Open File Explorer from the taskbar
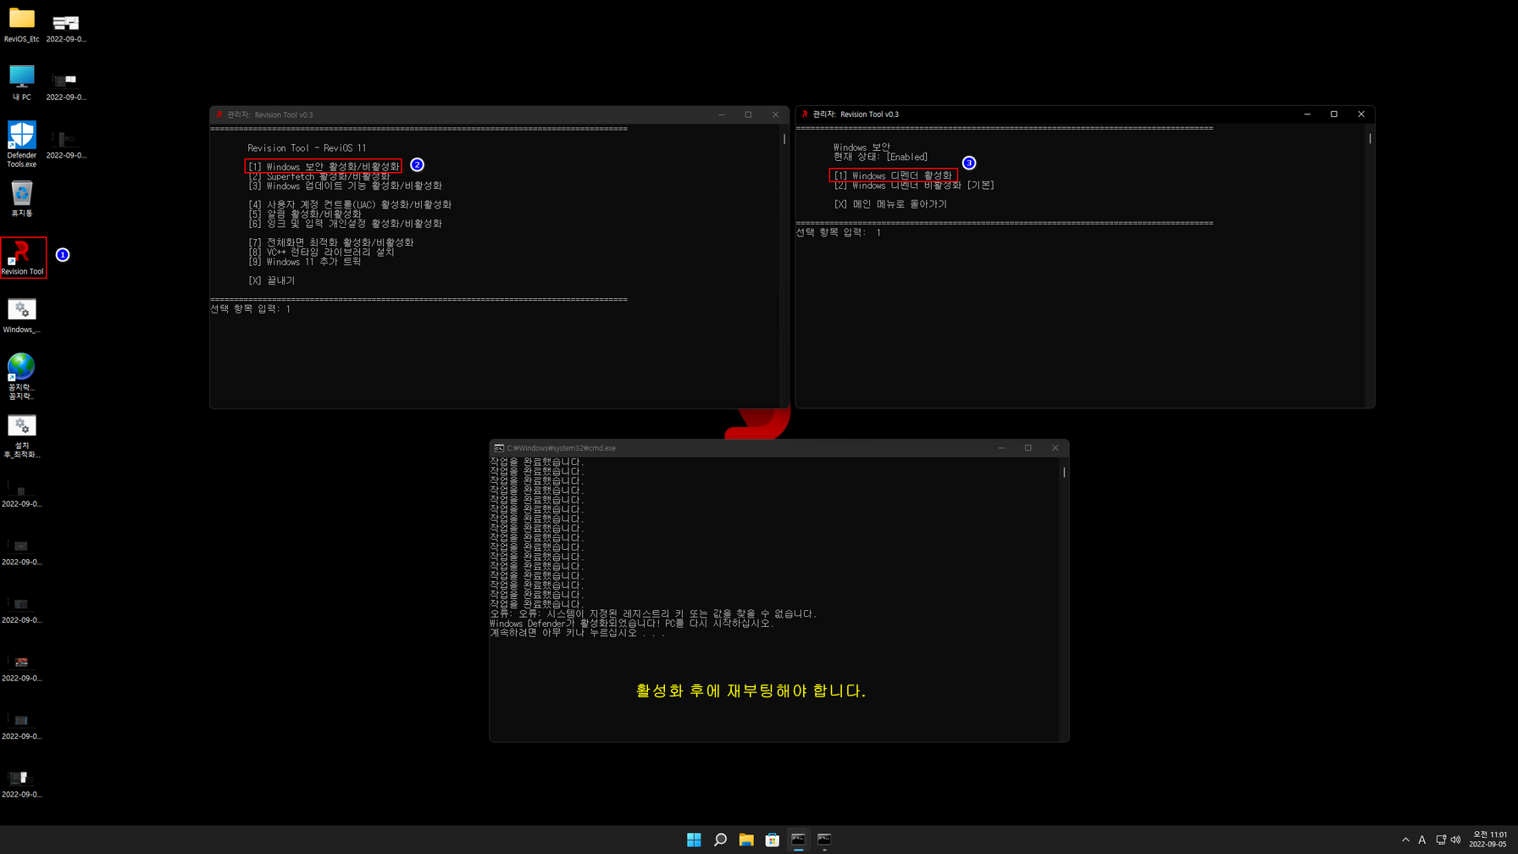This screenshot has height=854, width=1518. [746, 840]
